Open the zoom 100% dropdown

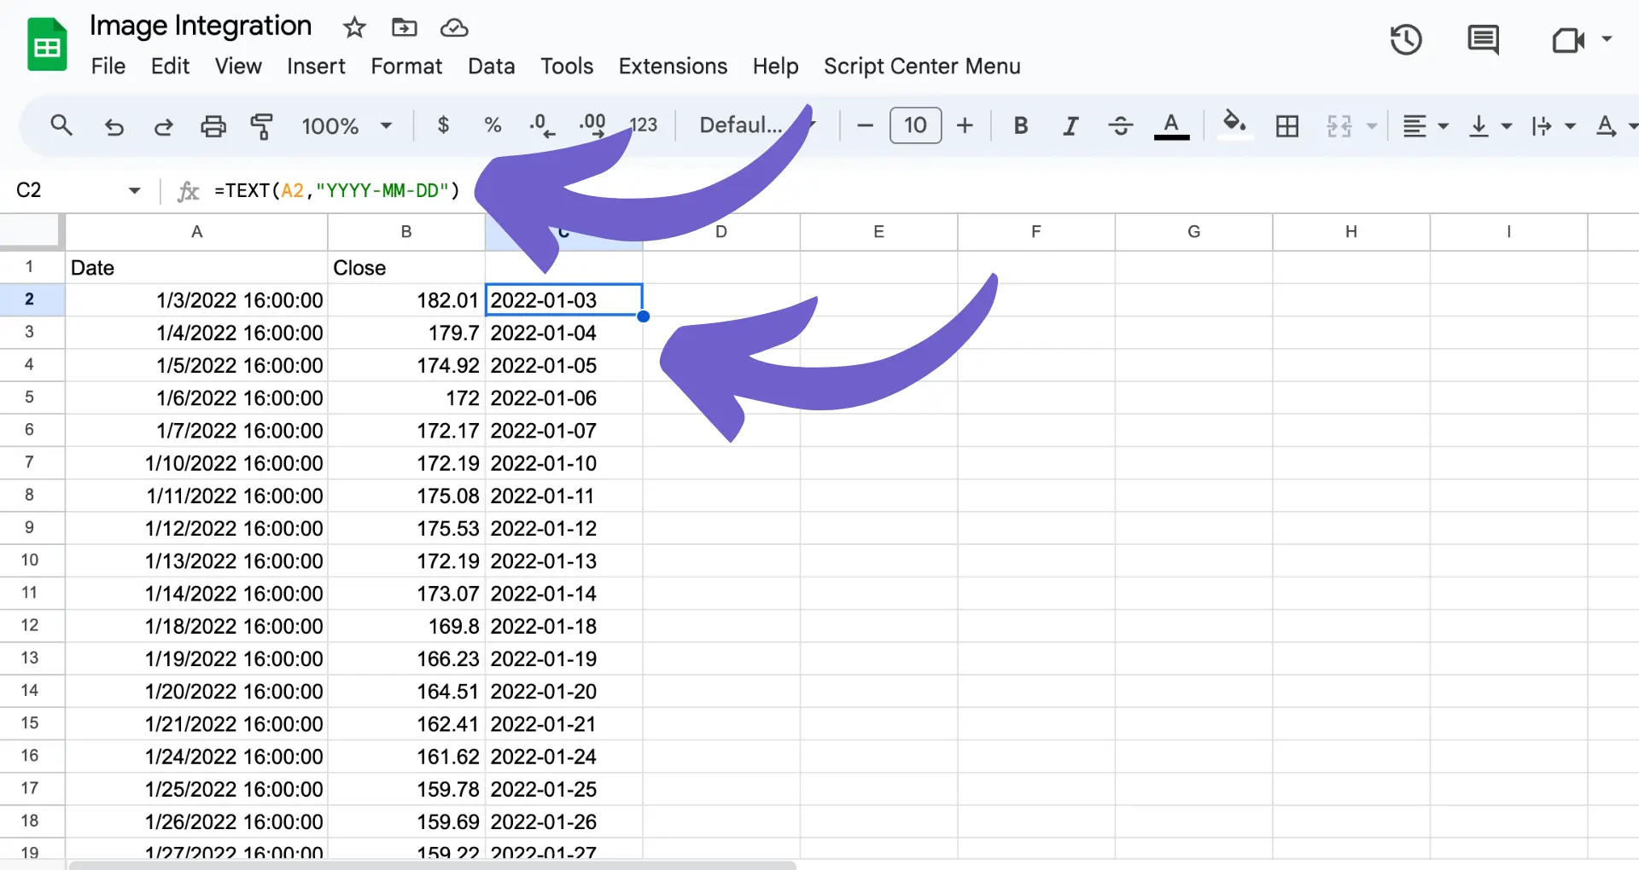point(347,126)
